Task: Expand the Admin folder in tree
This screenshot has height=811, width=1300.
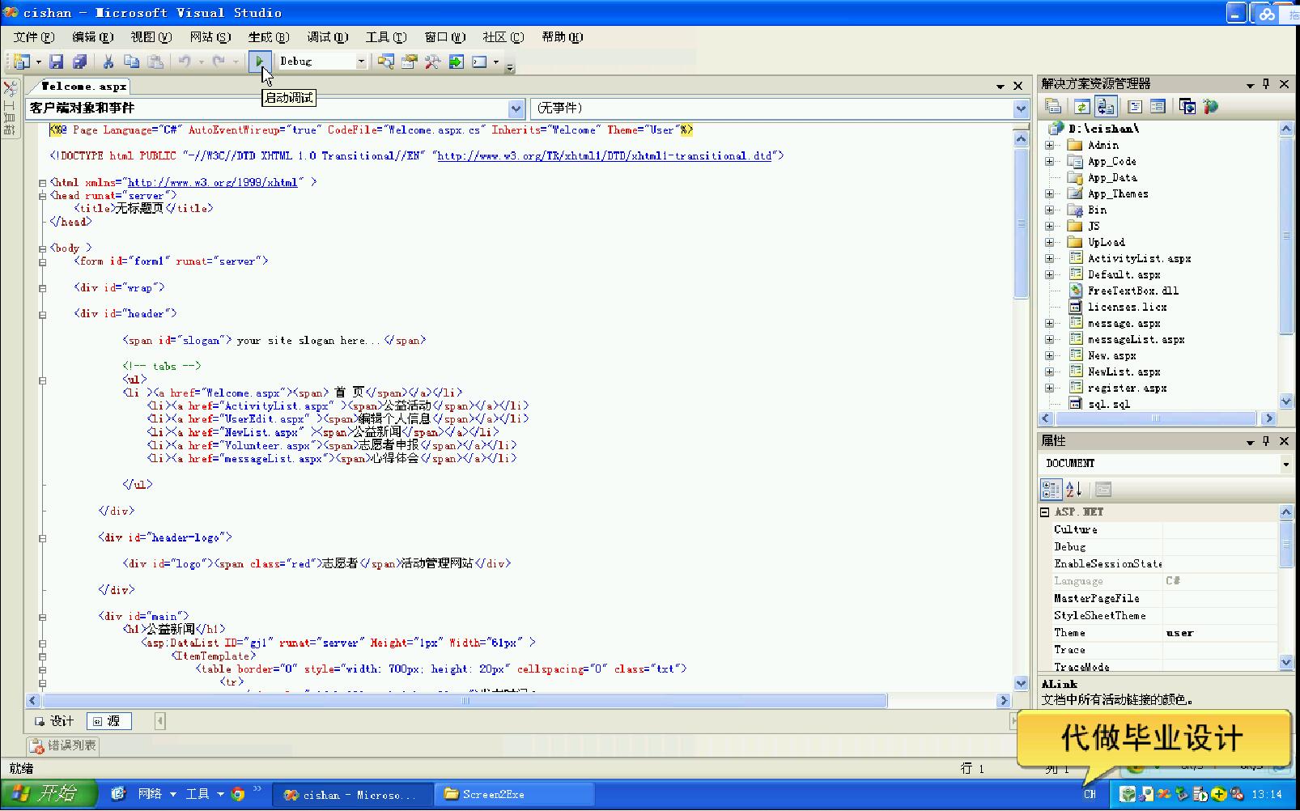Action: pyautogui.click(x=1050, y=146)
